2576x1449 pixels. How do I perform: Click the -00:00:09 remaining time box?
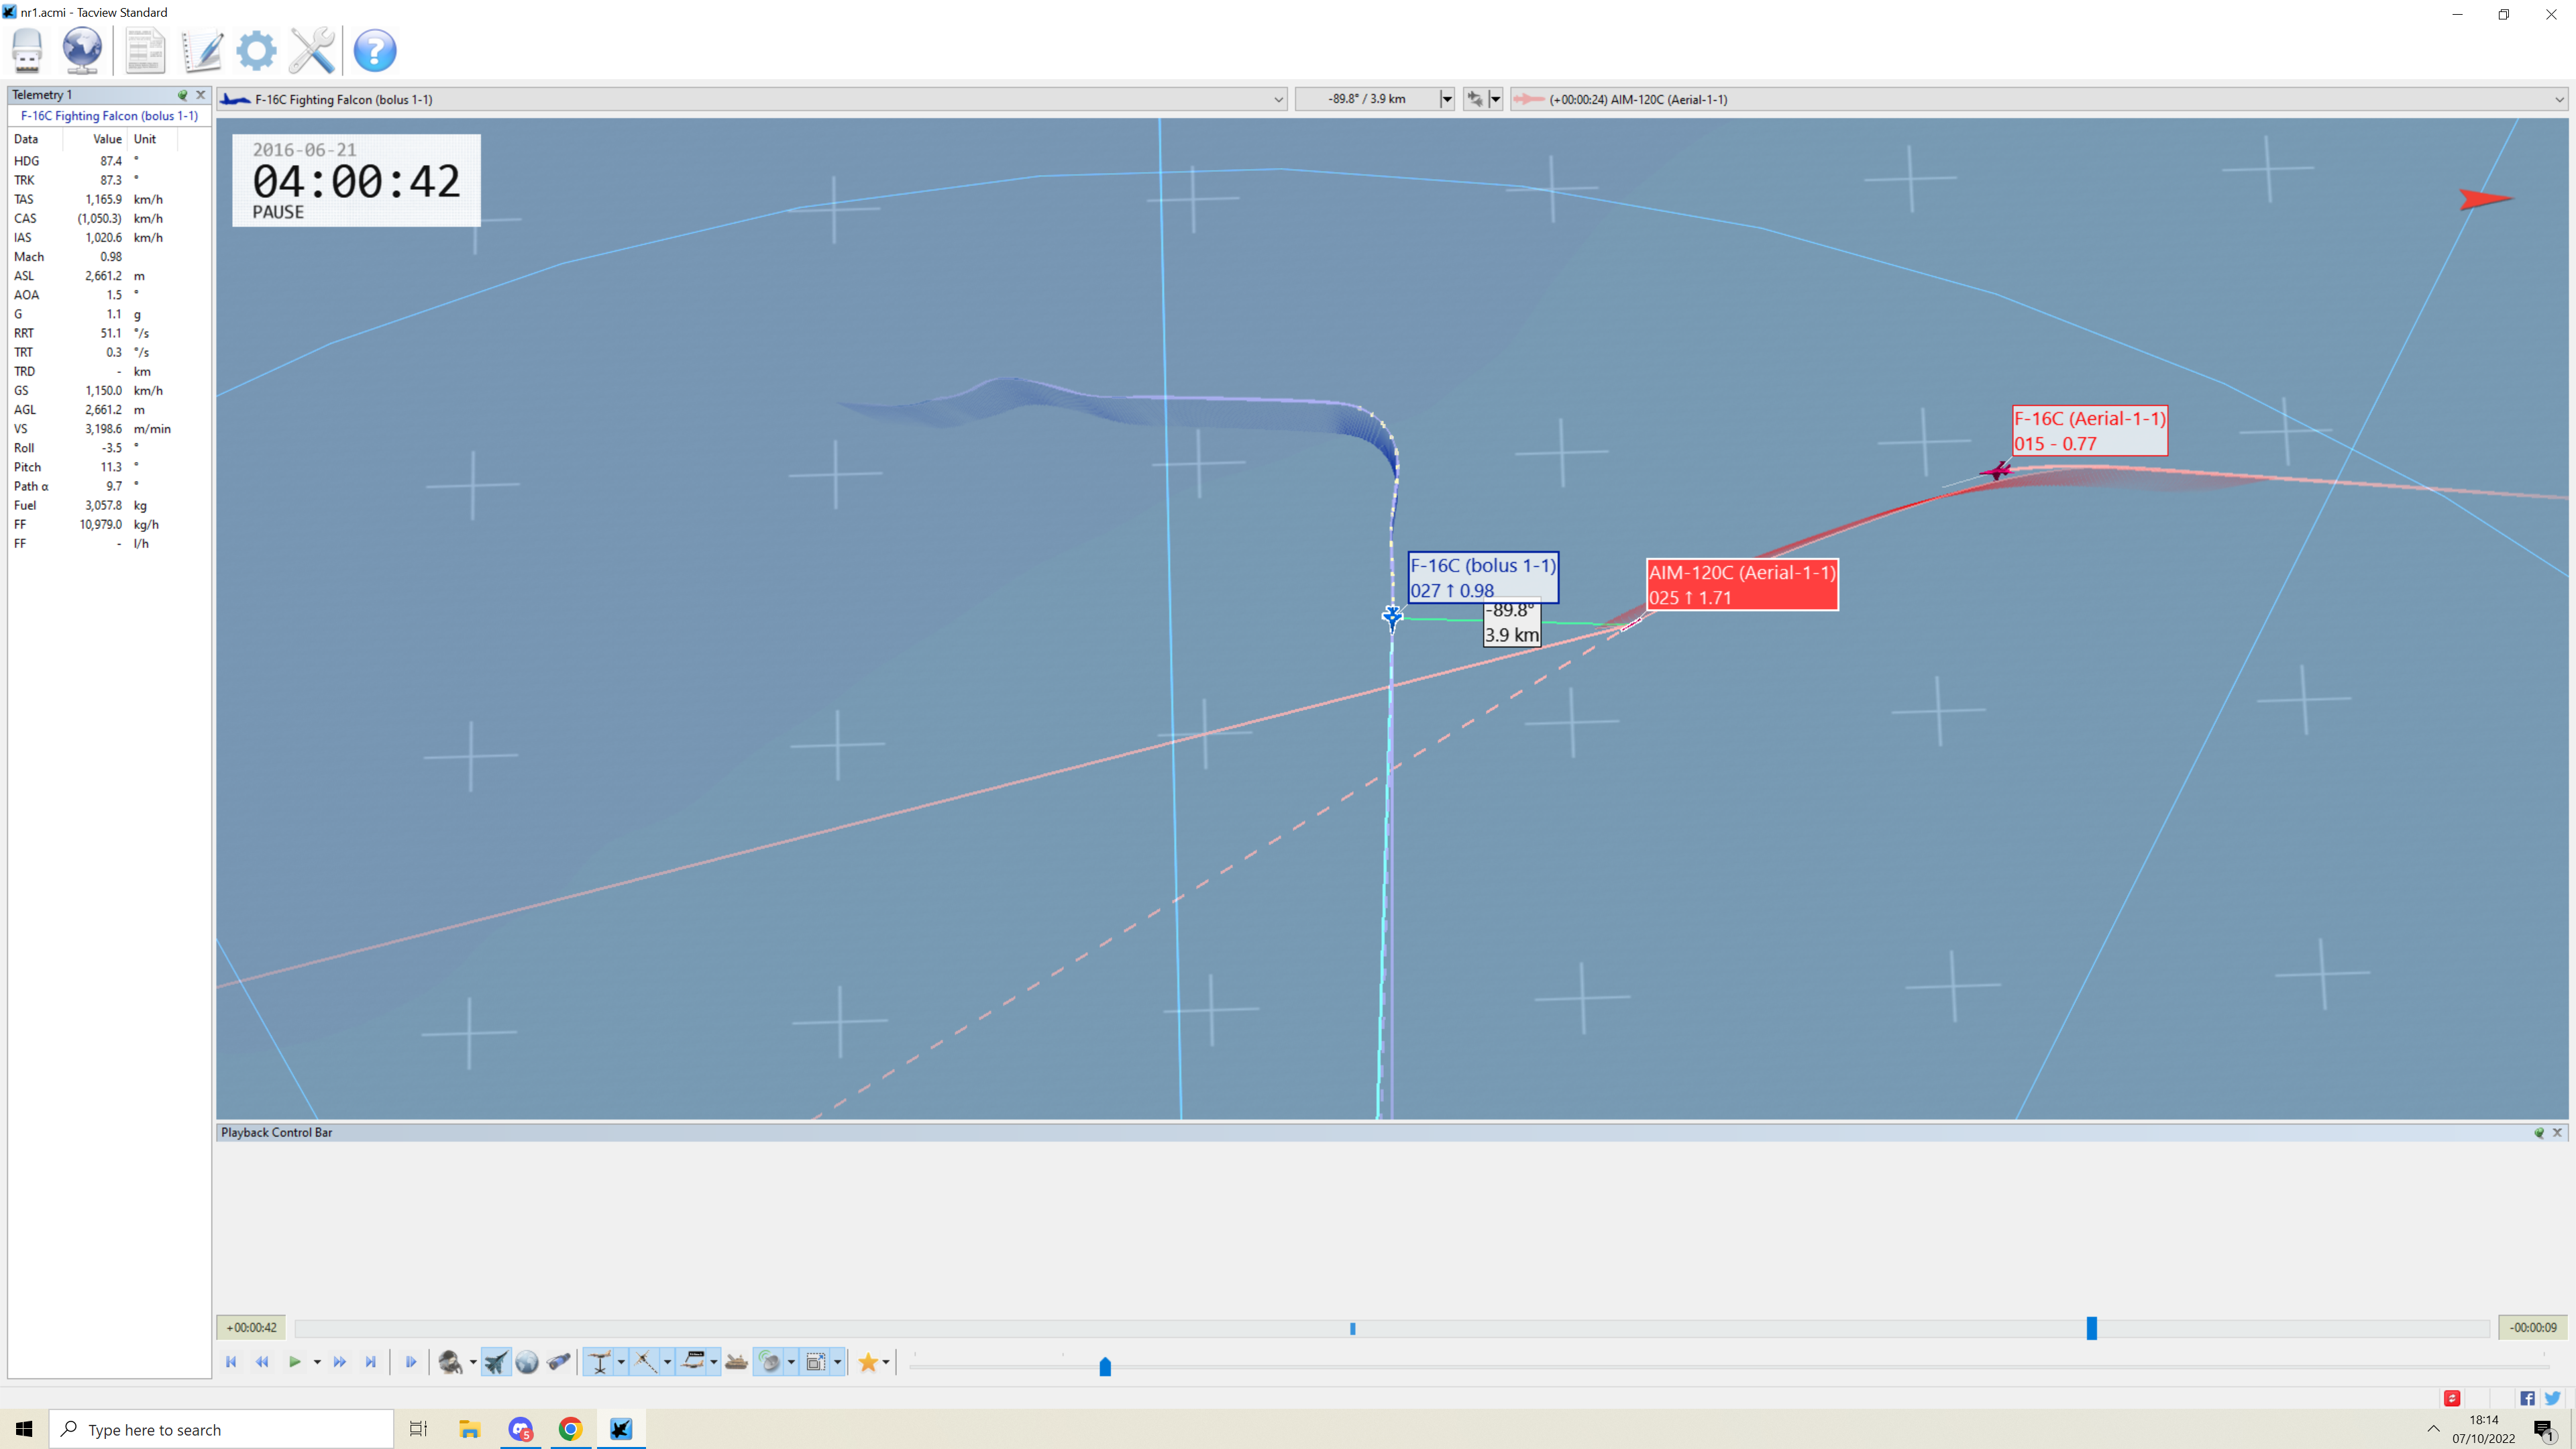pos(2533,1328)
